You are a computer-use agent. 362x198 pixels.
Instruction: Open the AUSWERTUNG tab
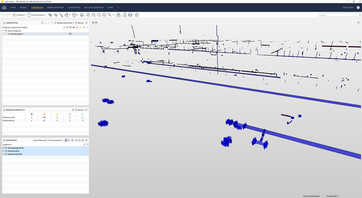(74, 8)
